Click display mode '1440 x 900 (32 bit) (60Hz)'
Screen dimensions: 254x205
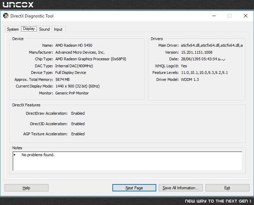tap(77, 86)
